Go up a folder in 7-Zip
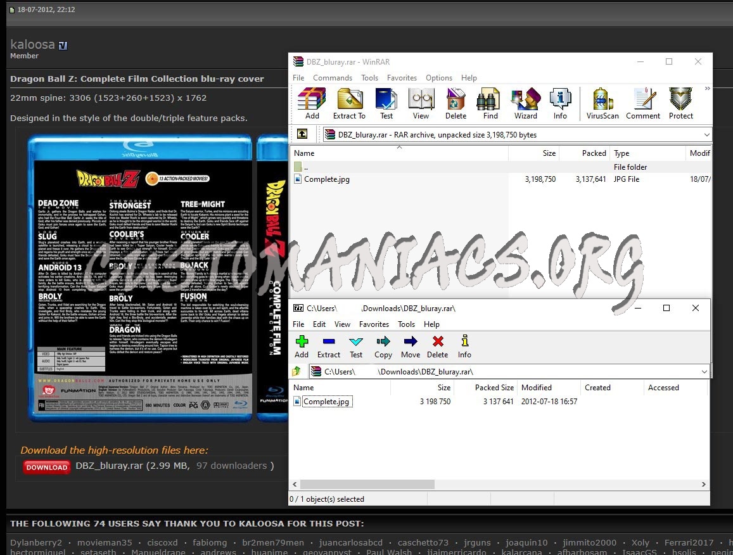Image resolution: width=733 pixels, height=555 pixels. coord(296,372)
